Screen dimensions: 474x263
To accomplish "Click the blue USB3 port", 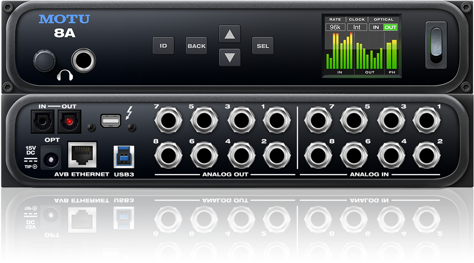I will [124, 157].
